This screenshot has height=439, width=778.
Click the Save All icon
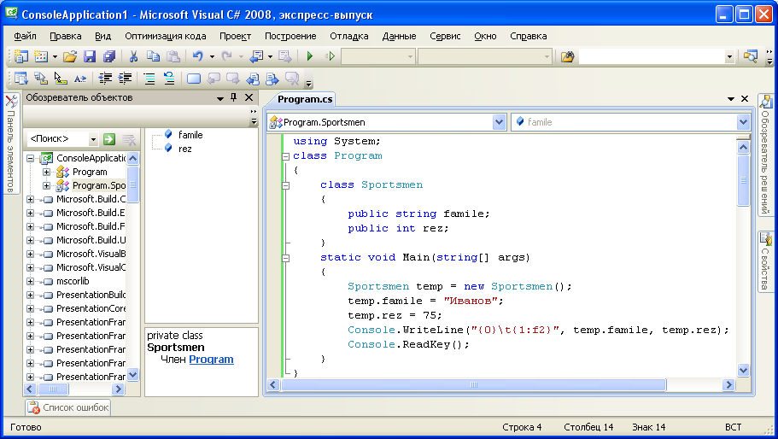[x=109, y=56]
